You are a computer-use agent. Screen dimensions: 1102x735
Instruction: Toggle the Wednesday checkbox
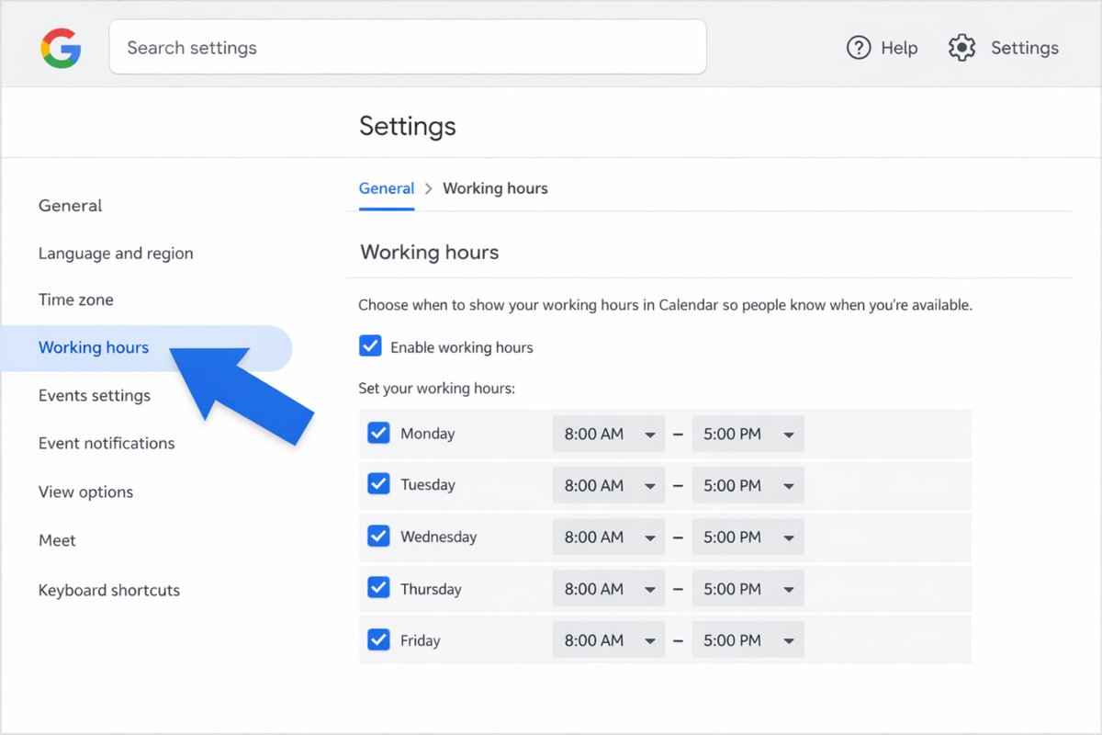tap(378, 537)
